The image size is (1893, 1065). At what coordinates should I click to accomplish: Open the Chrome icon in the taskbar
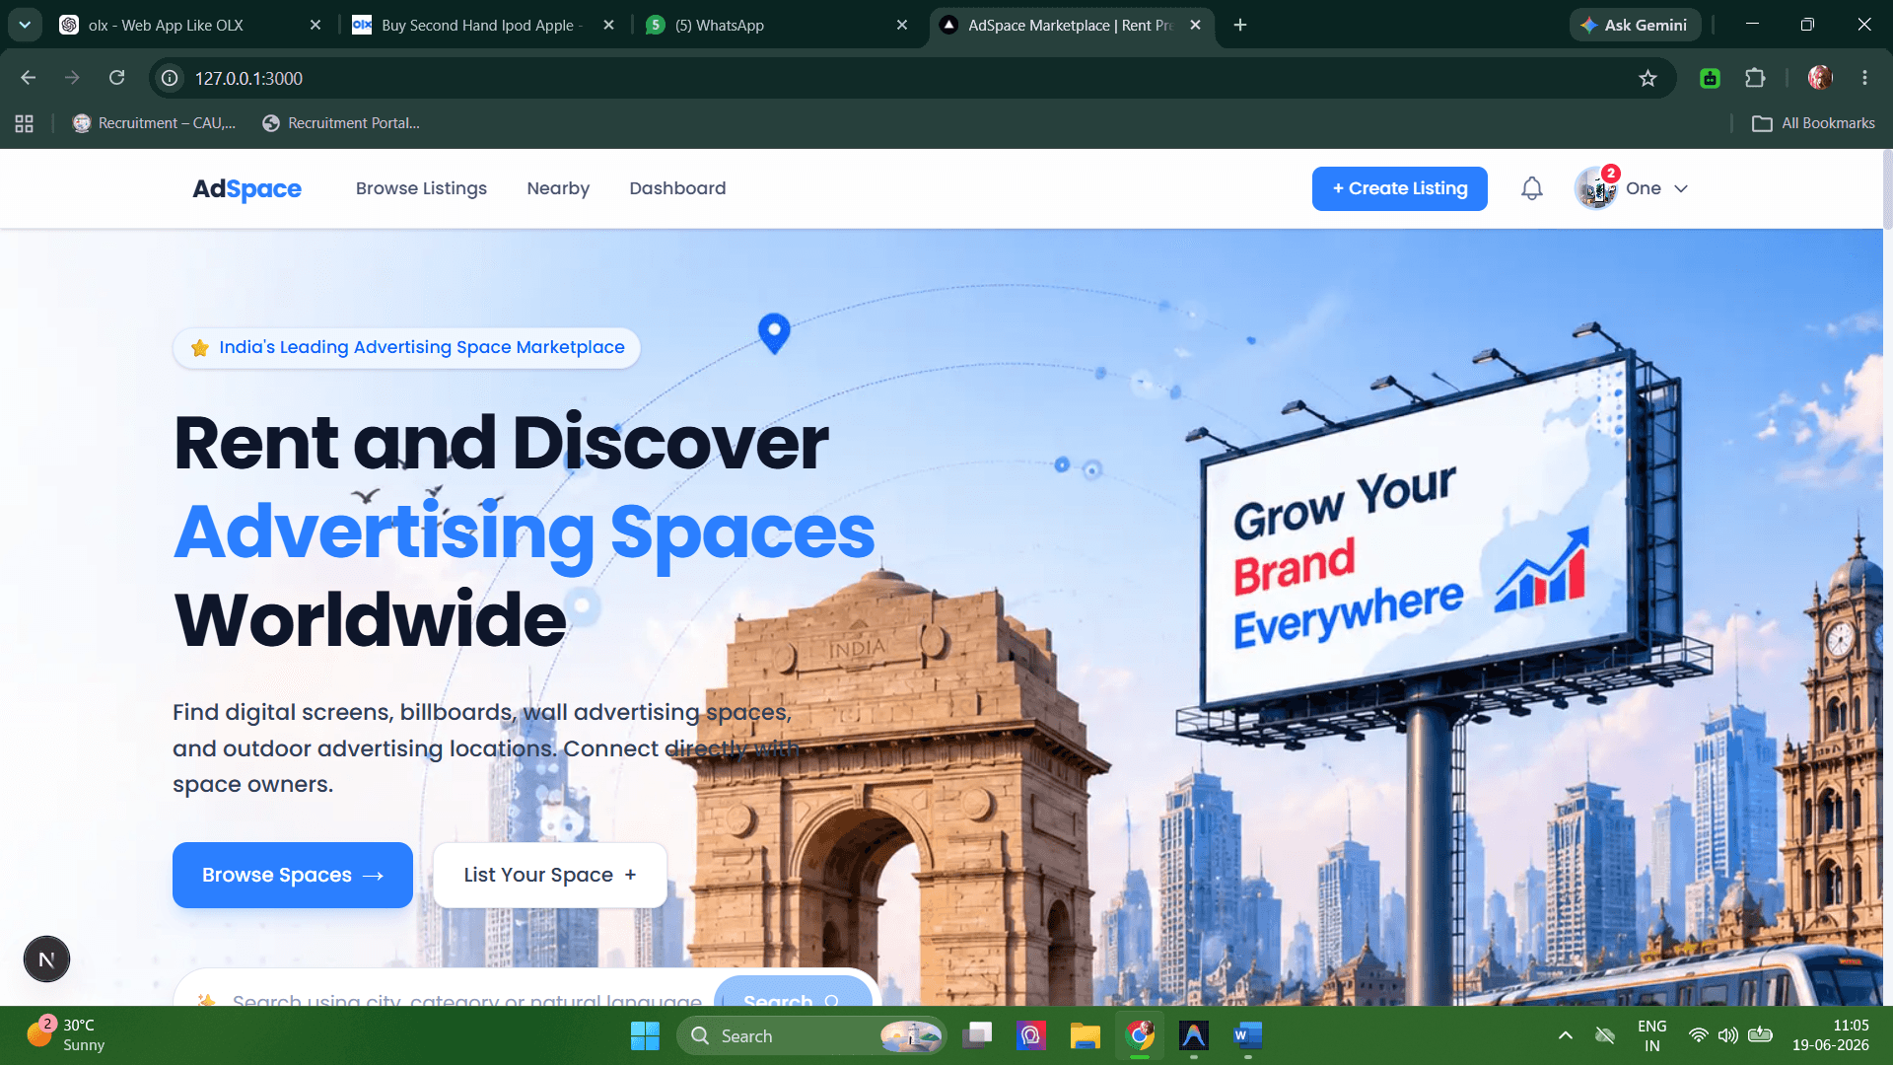pos(1140,1035)
